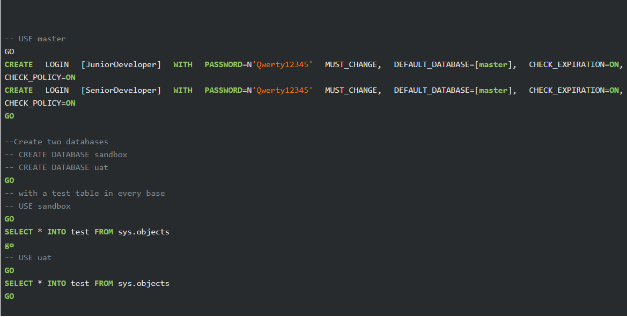Viewport: 627px width, 317px height.
Task: Click the '-- USE sandbox' comment
Action: 38,205
